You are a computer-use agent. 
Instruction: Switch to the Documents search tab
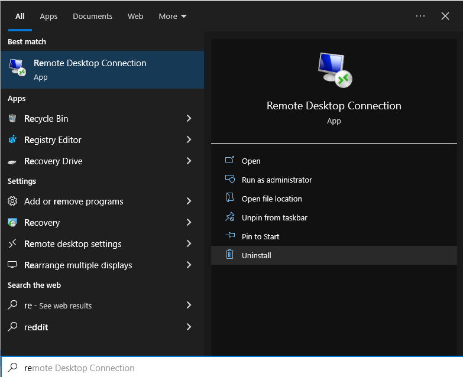click(92, 16)
